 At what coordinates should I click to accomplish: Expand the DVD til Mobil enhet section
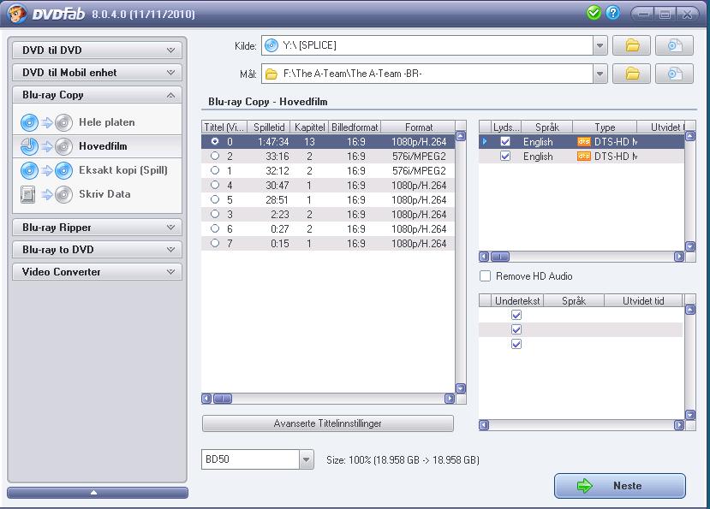click(x=97, y=73)
